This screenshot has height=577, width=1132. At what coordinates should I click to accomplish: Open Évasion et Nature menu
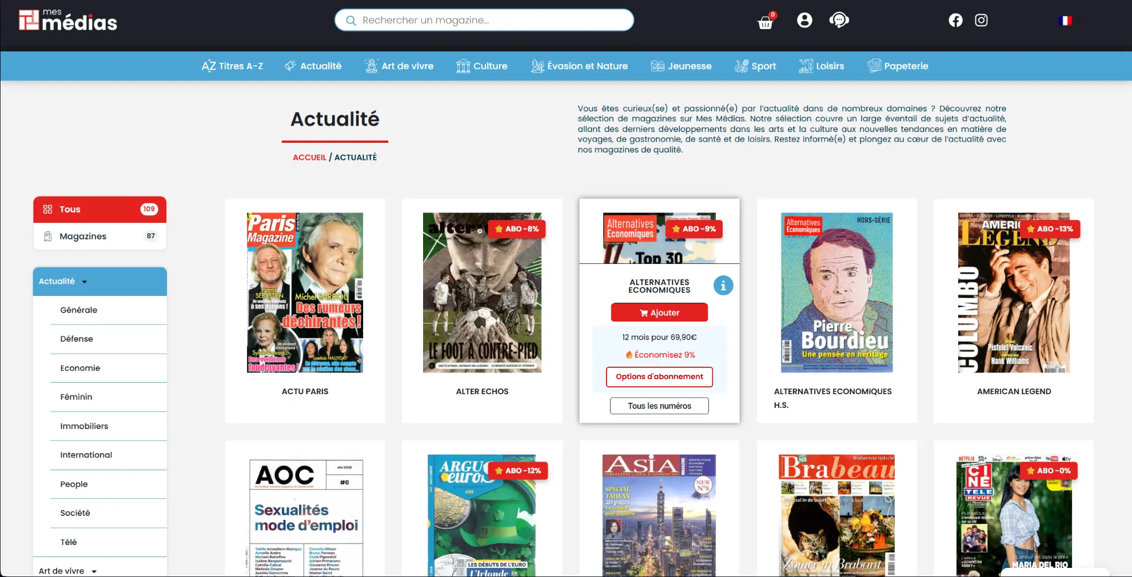tap(579, 66)
